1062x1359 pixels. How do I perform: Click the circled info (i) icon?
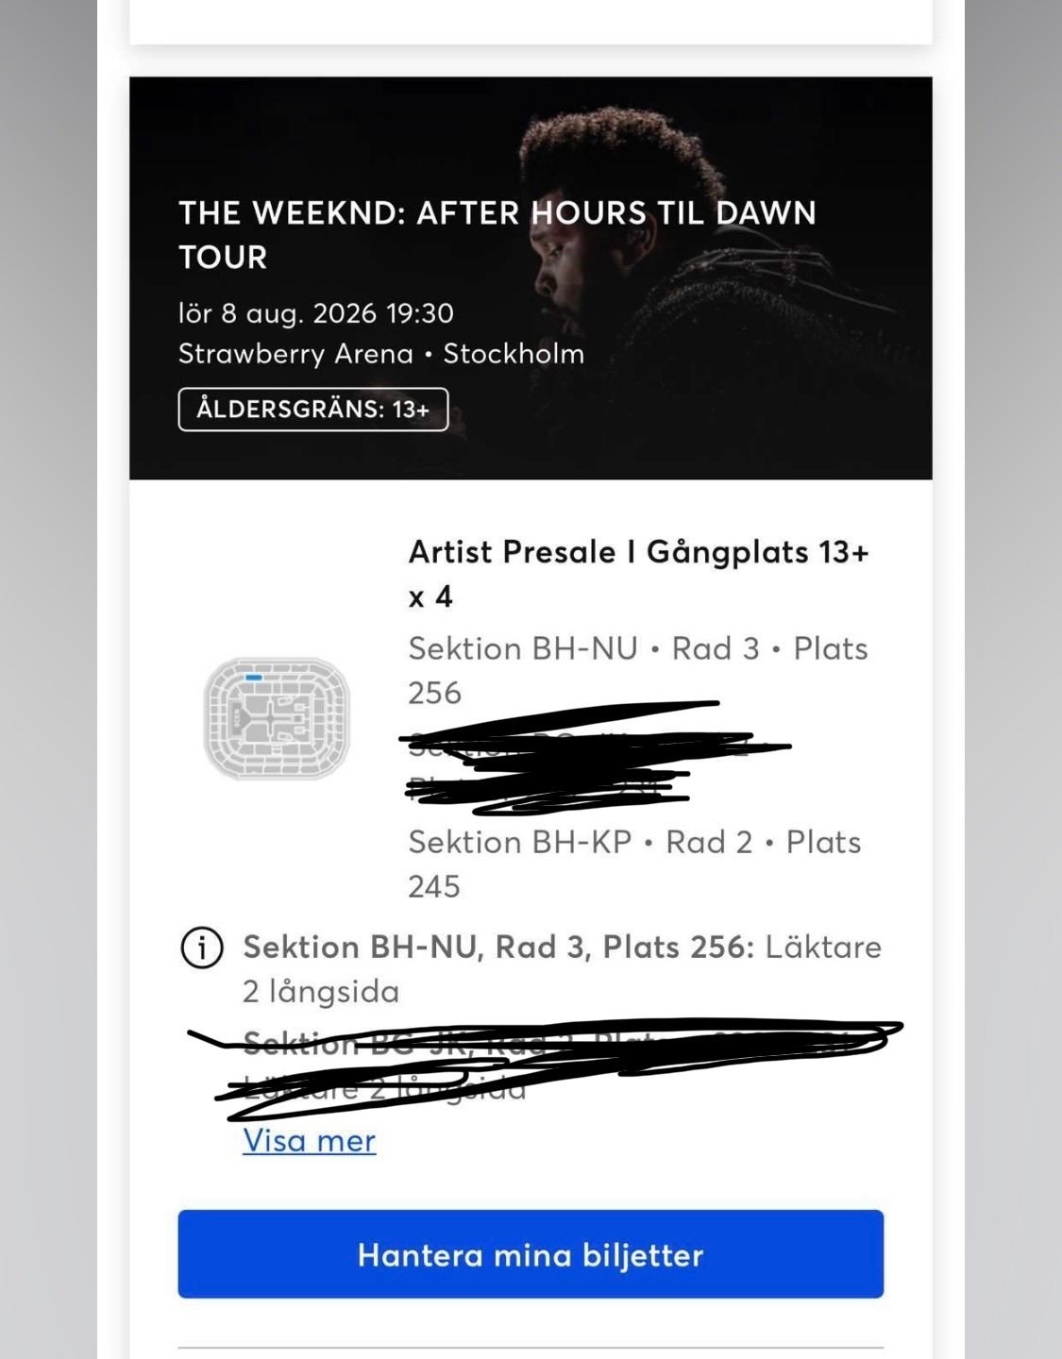pyautogui.click(x=201, y=947)
